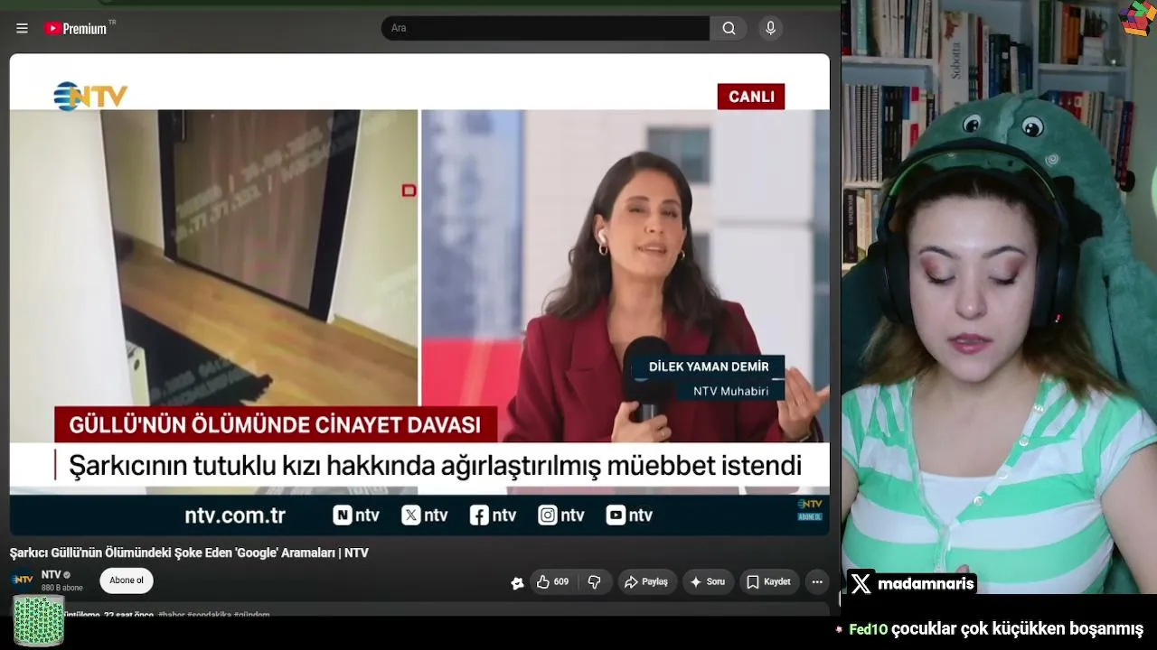Dislike the video with thumbs-down
This screenshot has height=650, width=1157.
tap(594, 582)
